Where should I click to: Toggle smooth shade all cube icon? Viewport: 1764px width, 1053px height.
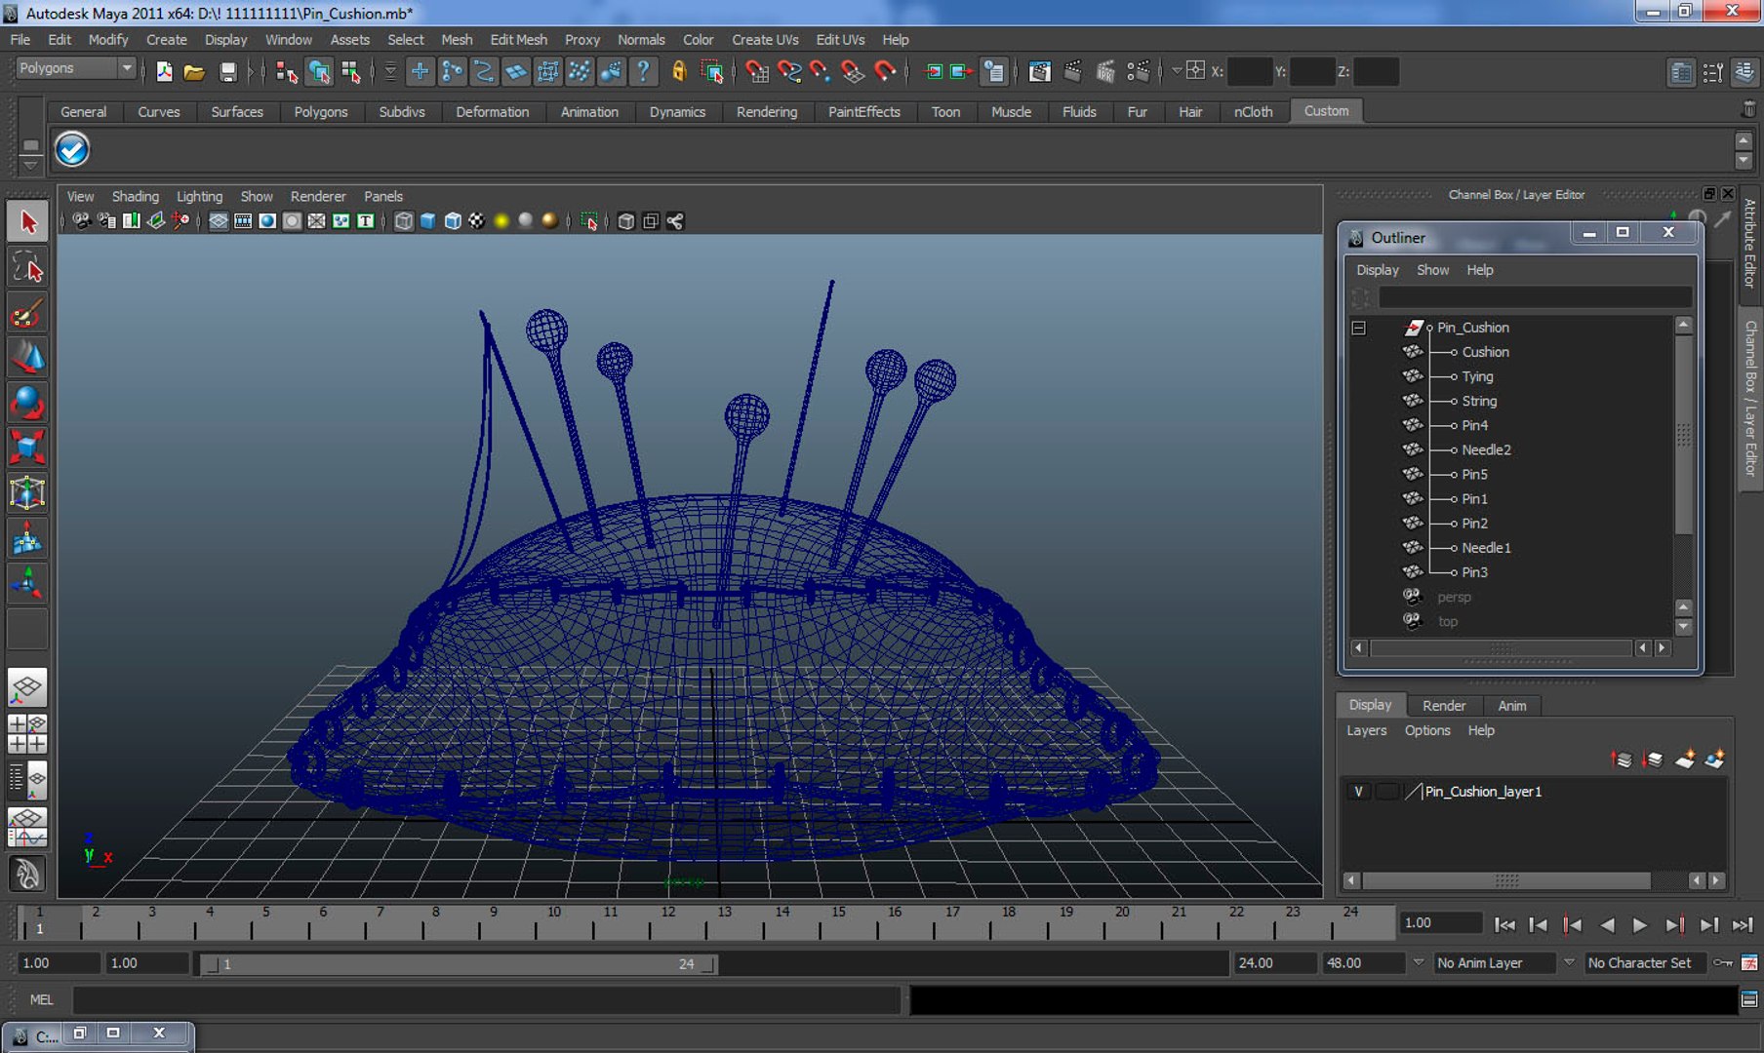tap(428, 221)
